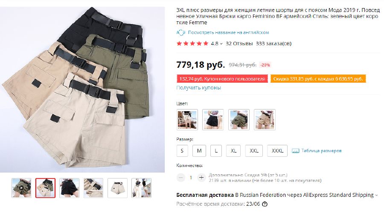The image size is (384, 213).
Task: Play the video thumbnail of green shorts
Action: tap(22, 188)
